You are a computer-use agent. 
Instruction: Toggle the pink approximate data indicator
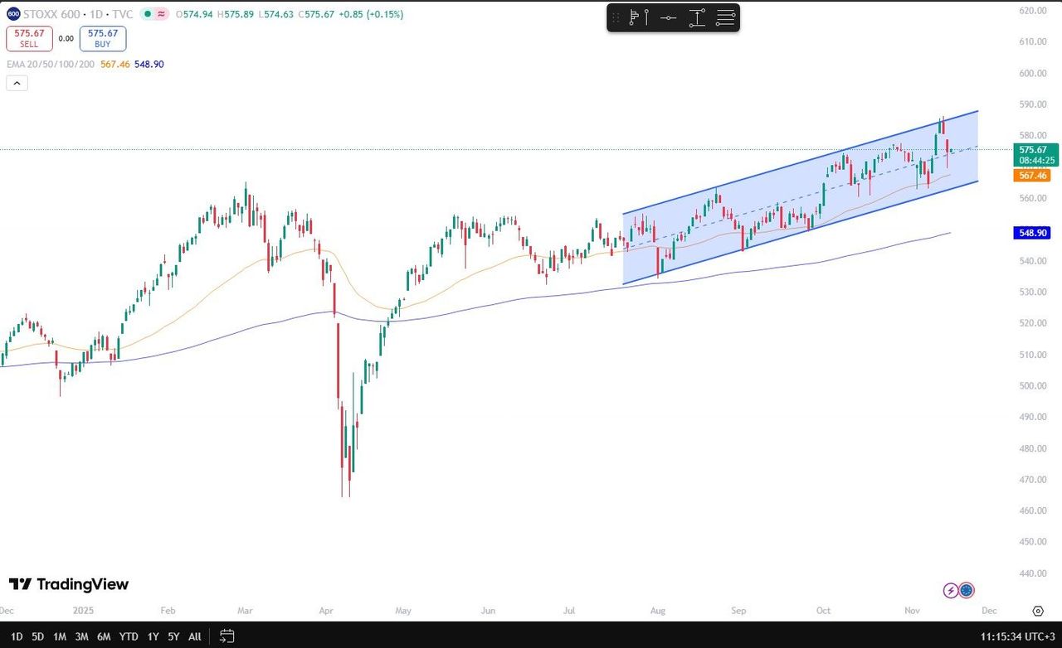pos(160,14)
